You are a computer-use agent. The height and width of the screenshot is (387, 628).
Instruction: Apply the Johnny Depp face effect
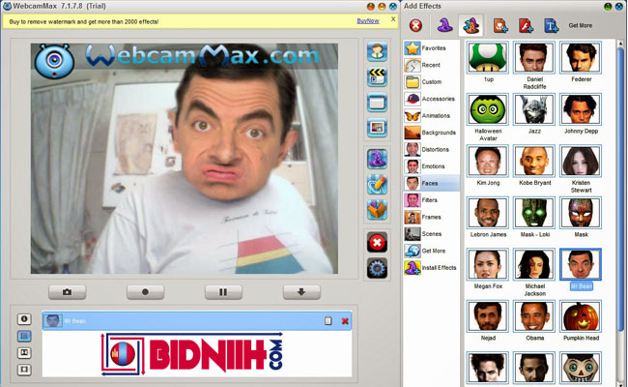[x=581, y=109]
